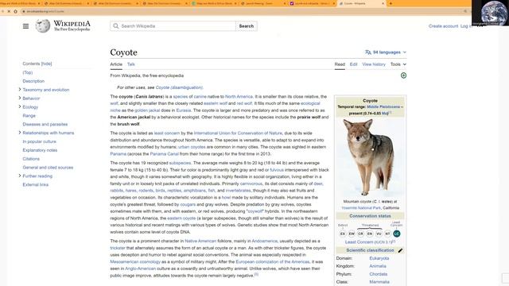Jump to the Range section
Image resolution: width=509 pixels, height=286 pixels.
pyautogui.click(x=29, y=115)
